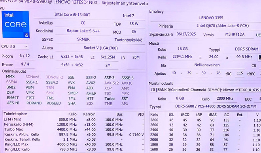The height and width of the screenshot is (153, 261).
Task: Select the MCU value 3A
Action: (x=134, y=32)
